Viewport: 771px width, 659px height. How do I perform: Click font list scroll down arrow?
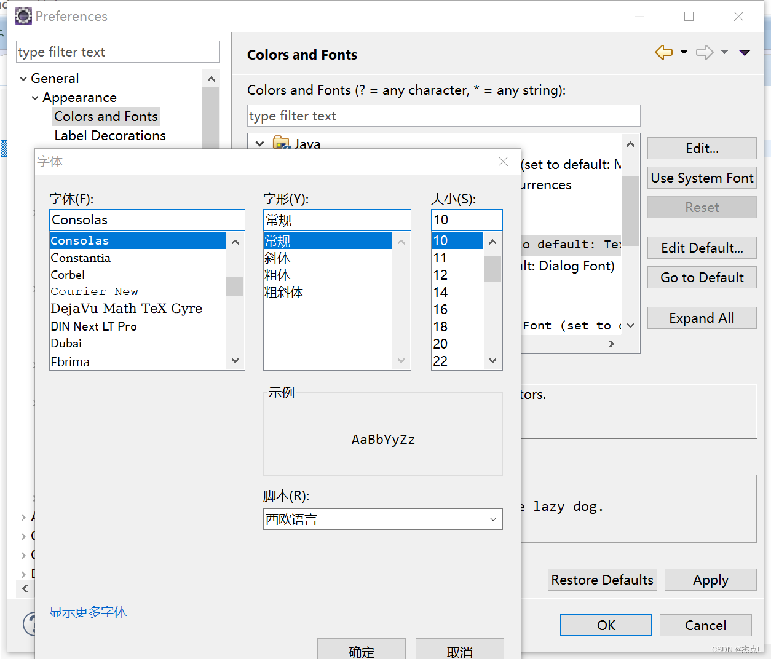pos(235,360)
